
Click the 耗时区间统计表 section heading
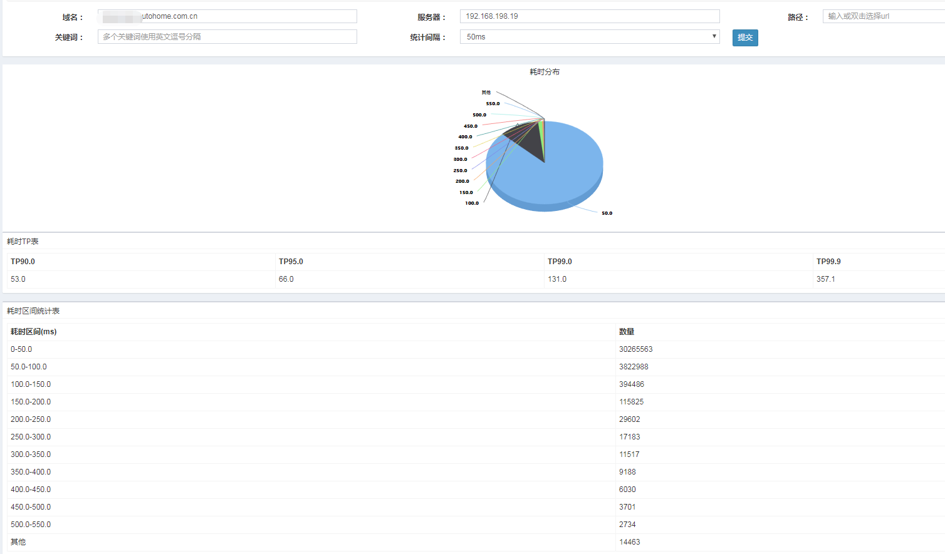click(33, 311)
